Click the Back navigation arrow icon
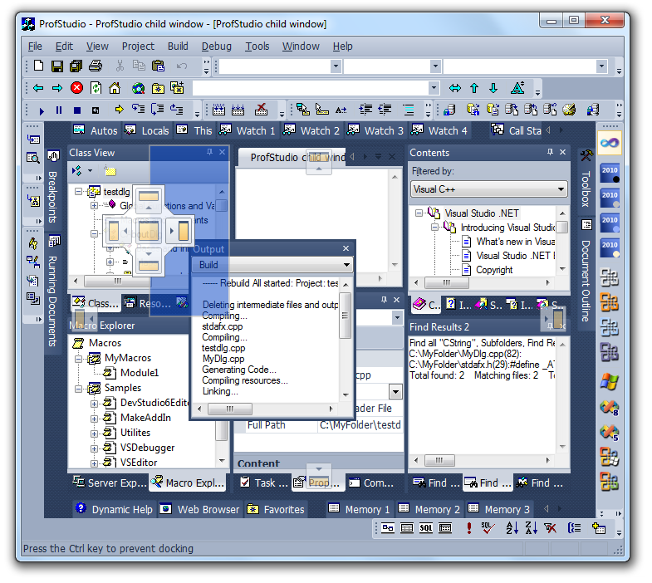This screenshot has width=652, height=583. (38, 88)
